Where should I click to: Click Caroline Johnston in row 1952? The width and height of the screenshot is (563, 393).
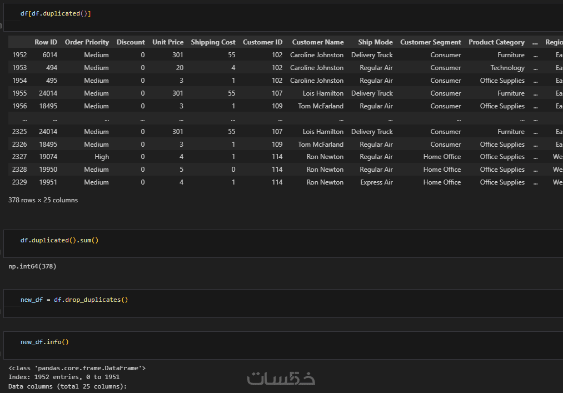(x=317, y=55)
